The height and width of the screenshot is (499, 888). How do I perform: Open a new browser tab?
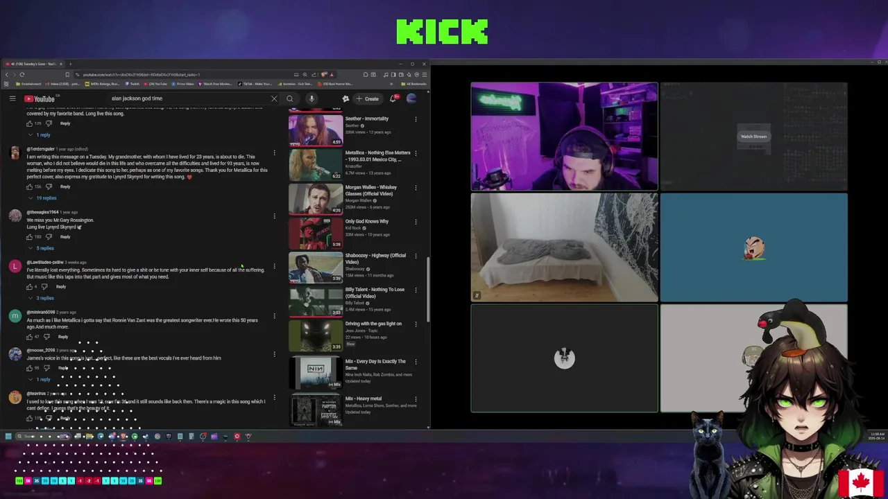70,64
